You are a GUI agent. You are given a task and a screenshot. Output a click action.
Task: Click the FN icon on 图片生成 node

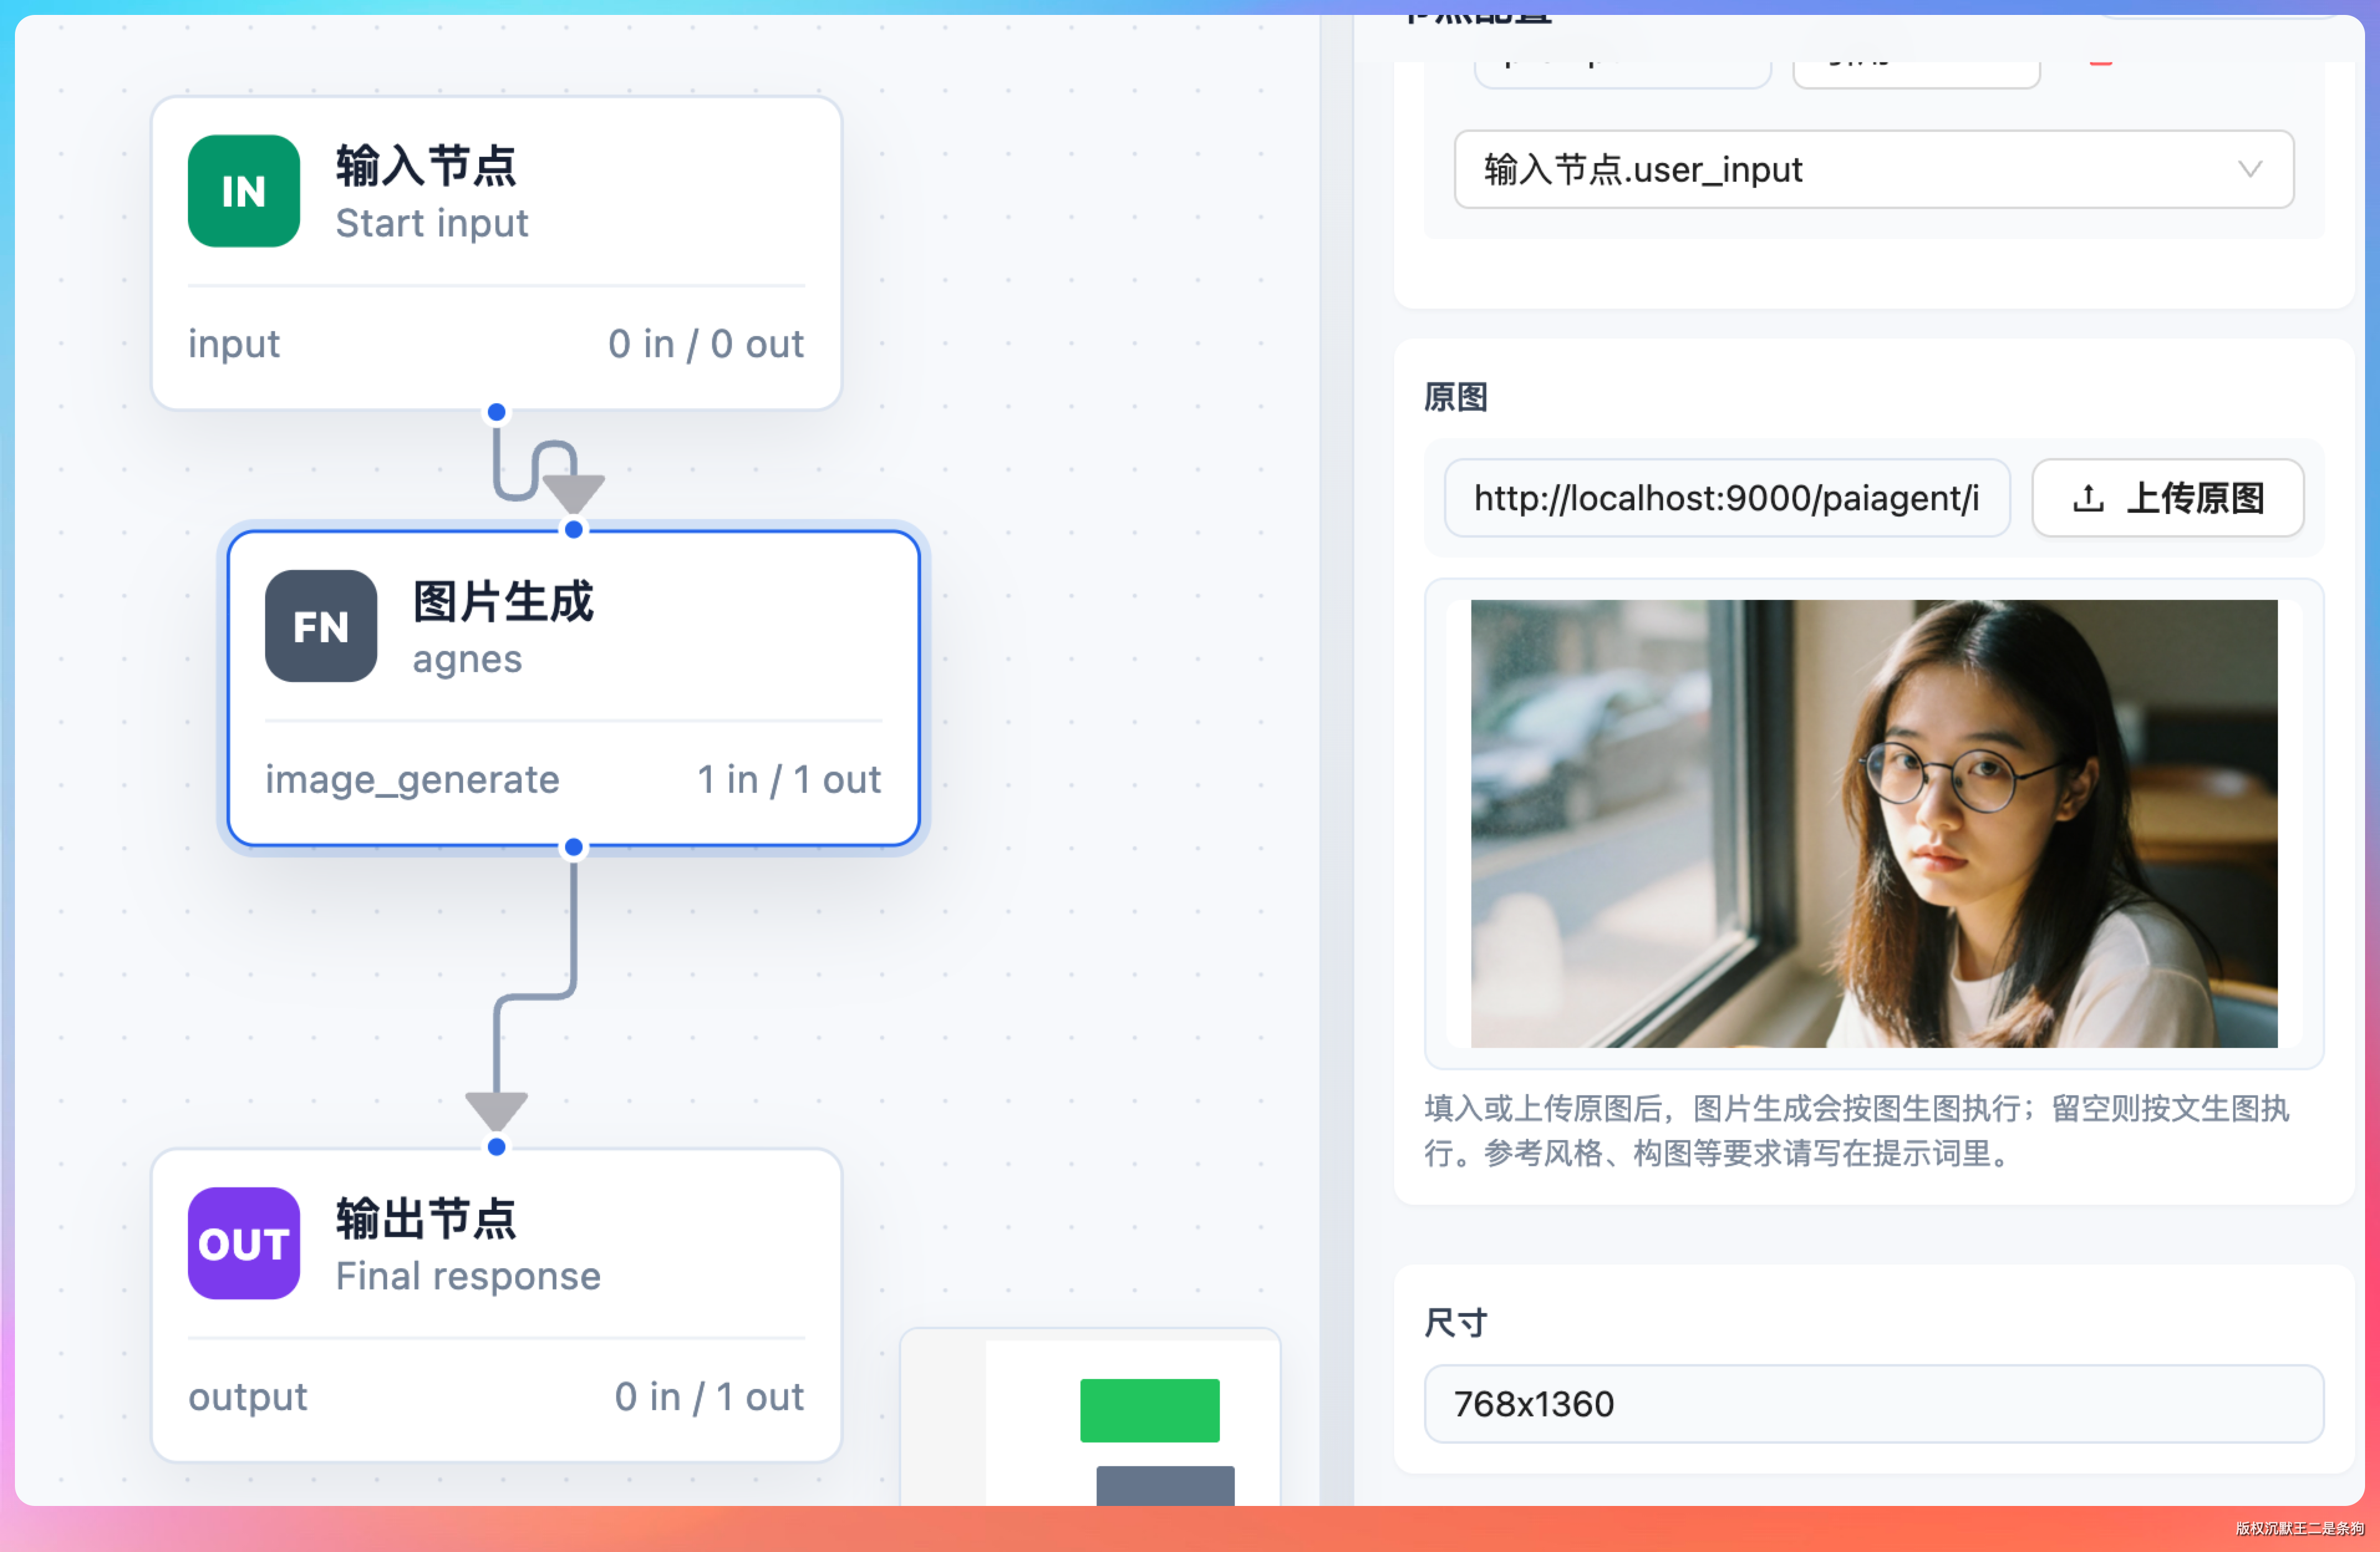click(321, 626)
